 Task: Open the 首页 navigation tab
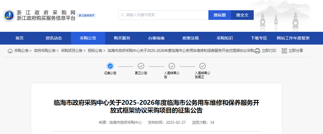[19, 38]
